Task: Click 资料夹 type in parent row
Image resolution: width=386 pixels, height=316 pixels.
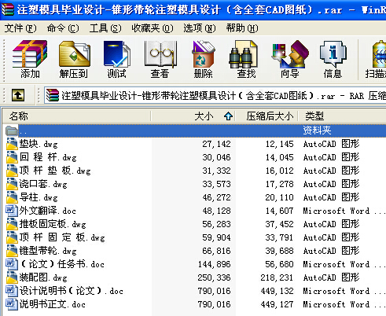Action: point(317,130)
